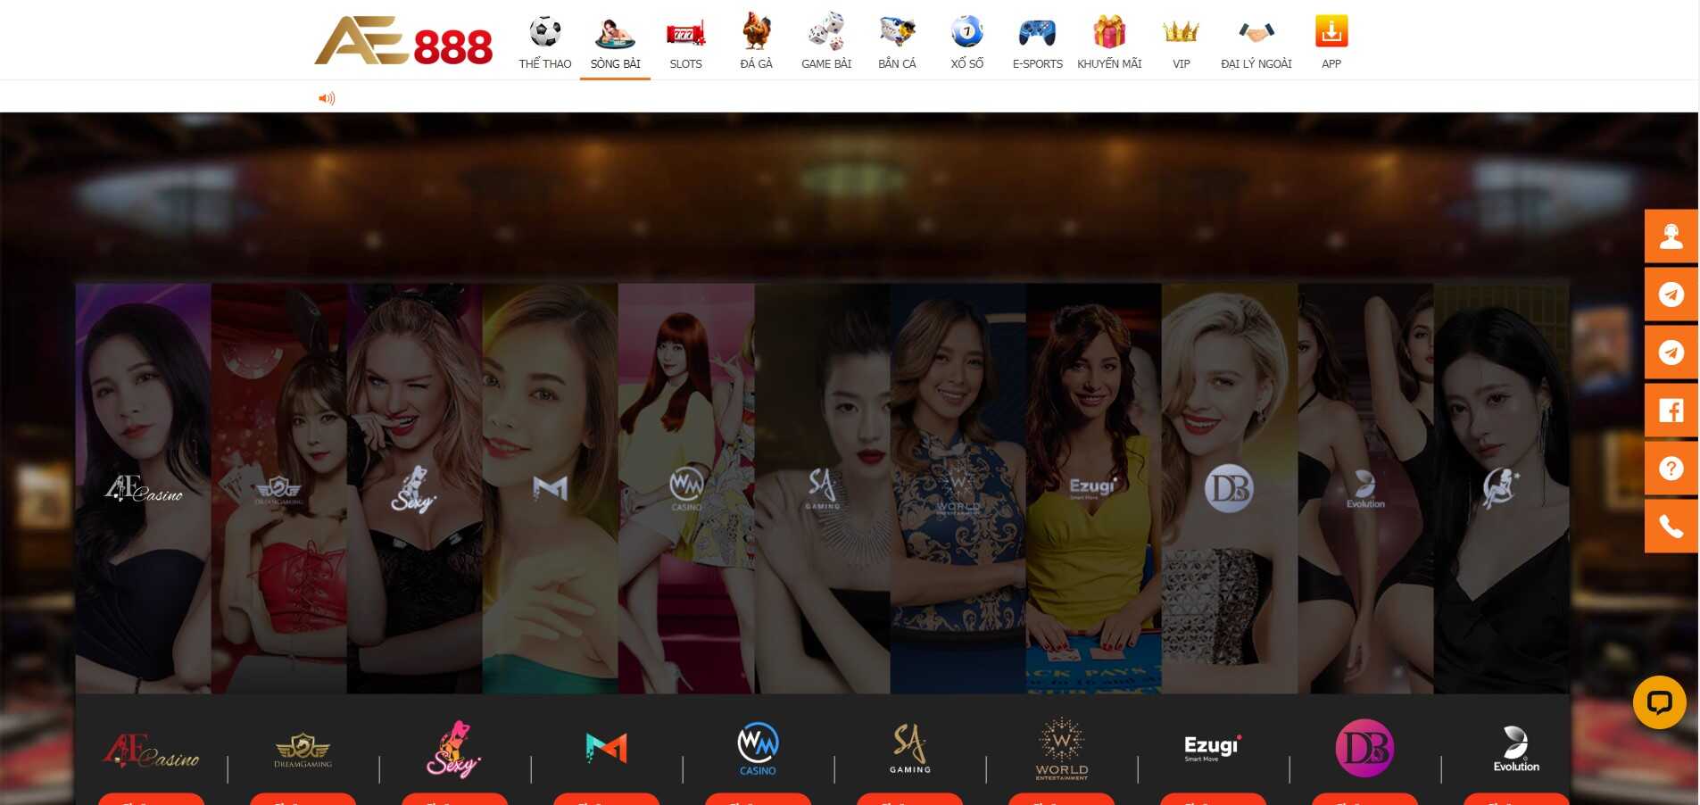Image resolution: width=1700 pixels, height=805 pixels.
Task: Click the pink DB logo in bottom row
Action: click(x=1364, y=748)
